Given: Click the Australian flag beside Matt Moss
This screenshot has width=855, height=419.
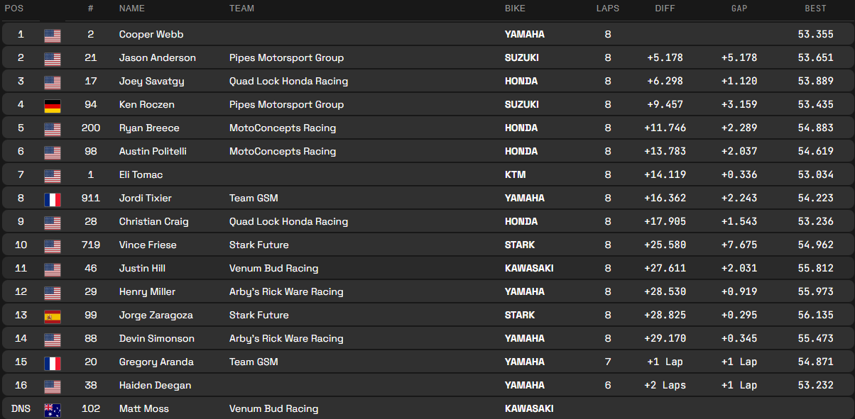Looking at the screenshot, I should (53, 409).
